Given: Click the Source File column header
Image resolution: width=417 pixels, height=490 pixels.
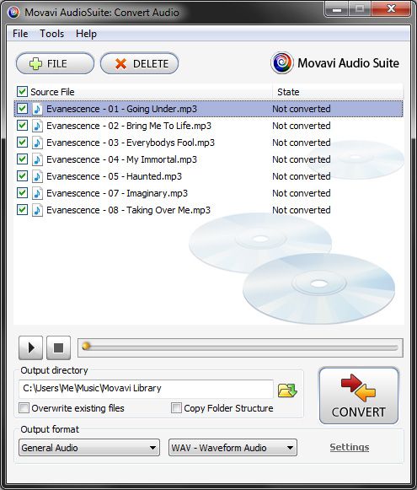Looking at the screenshot, I should (x=143, y=92).
